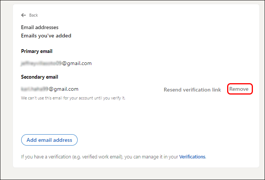Add a new email address
Viewport: 265px width, 180px height.
[49, 140]
